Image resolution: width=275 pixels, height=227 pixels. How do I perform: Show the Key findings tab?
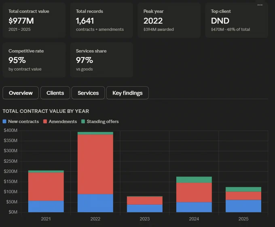[x=127, y=93]
